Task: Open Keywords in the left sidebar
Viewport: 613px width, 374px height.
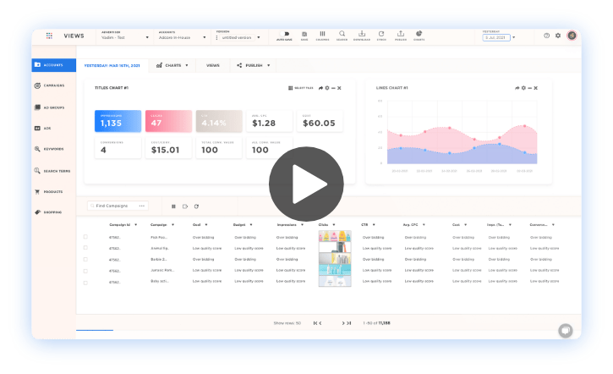Action: pyautogui.click(x=53, y=149)
